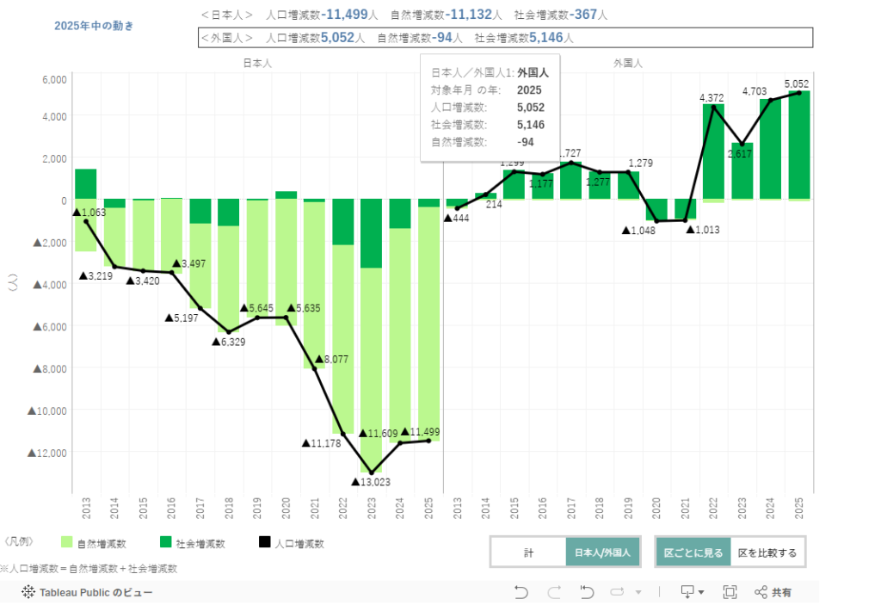Image resolution: width=881 pixels, height=611 pixels.
Task: Switch to 区を比較する comparison view
Action: 767,552
